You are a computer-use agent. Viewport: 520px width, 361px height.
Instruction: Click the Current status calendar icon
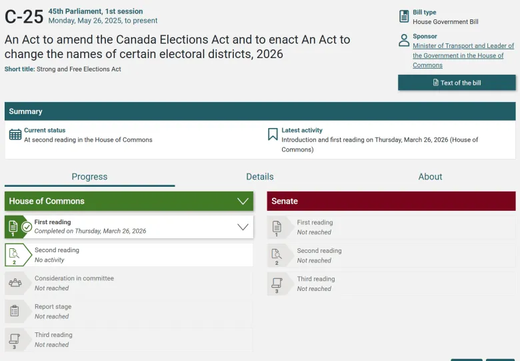15,134
